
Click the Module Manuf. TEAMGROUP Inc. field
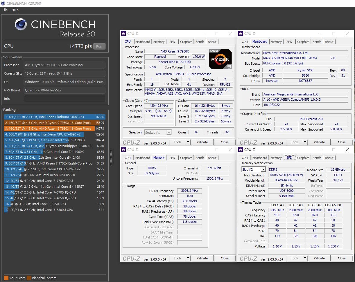point(286,180)
